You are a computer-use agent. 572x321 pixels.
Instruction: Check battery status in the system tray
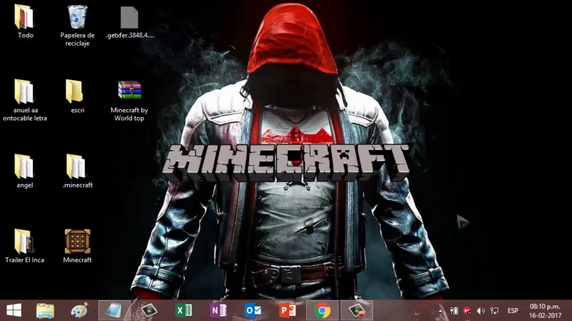click(454, 311)
